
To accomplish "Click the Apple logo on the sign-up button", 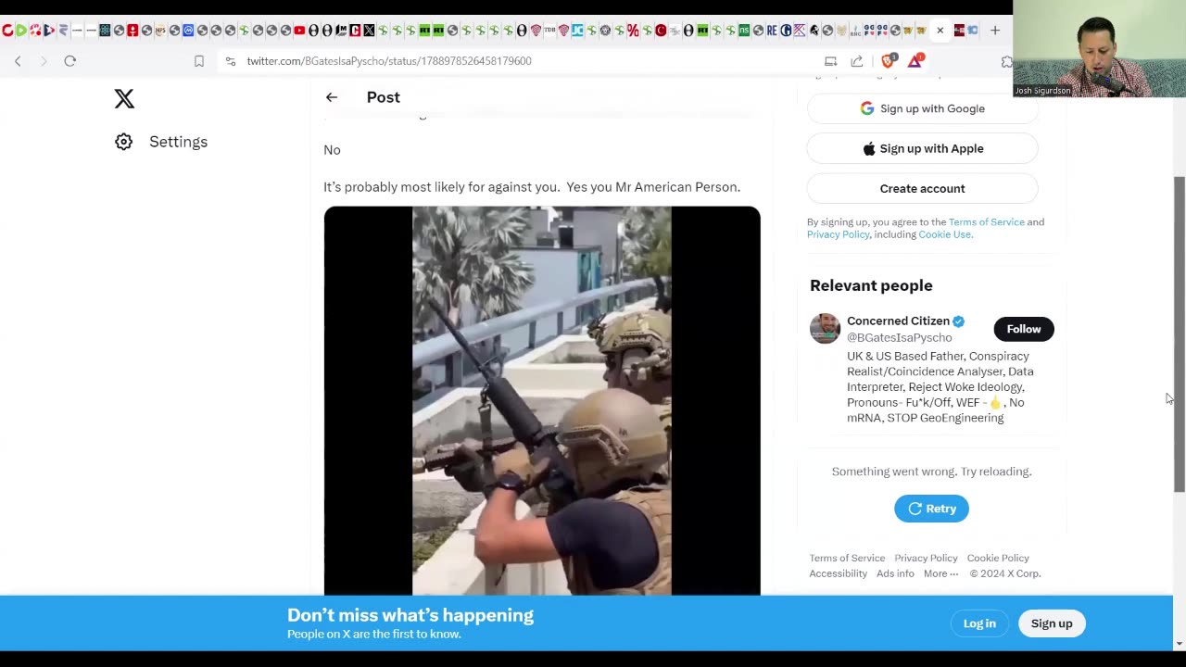I will 869,148.
